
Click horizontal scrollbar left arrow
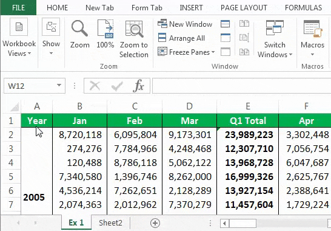224,223
